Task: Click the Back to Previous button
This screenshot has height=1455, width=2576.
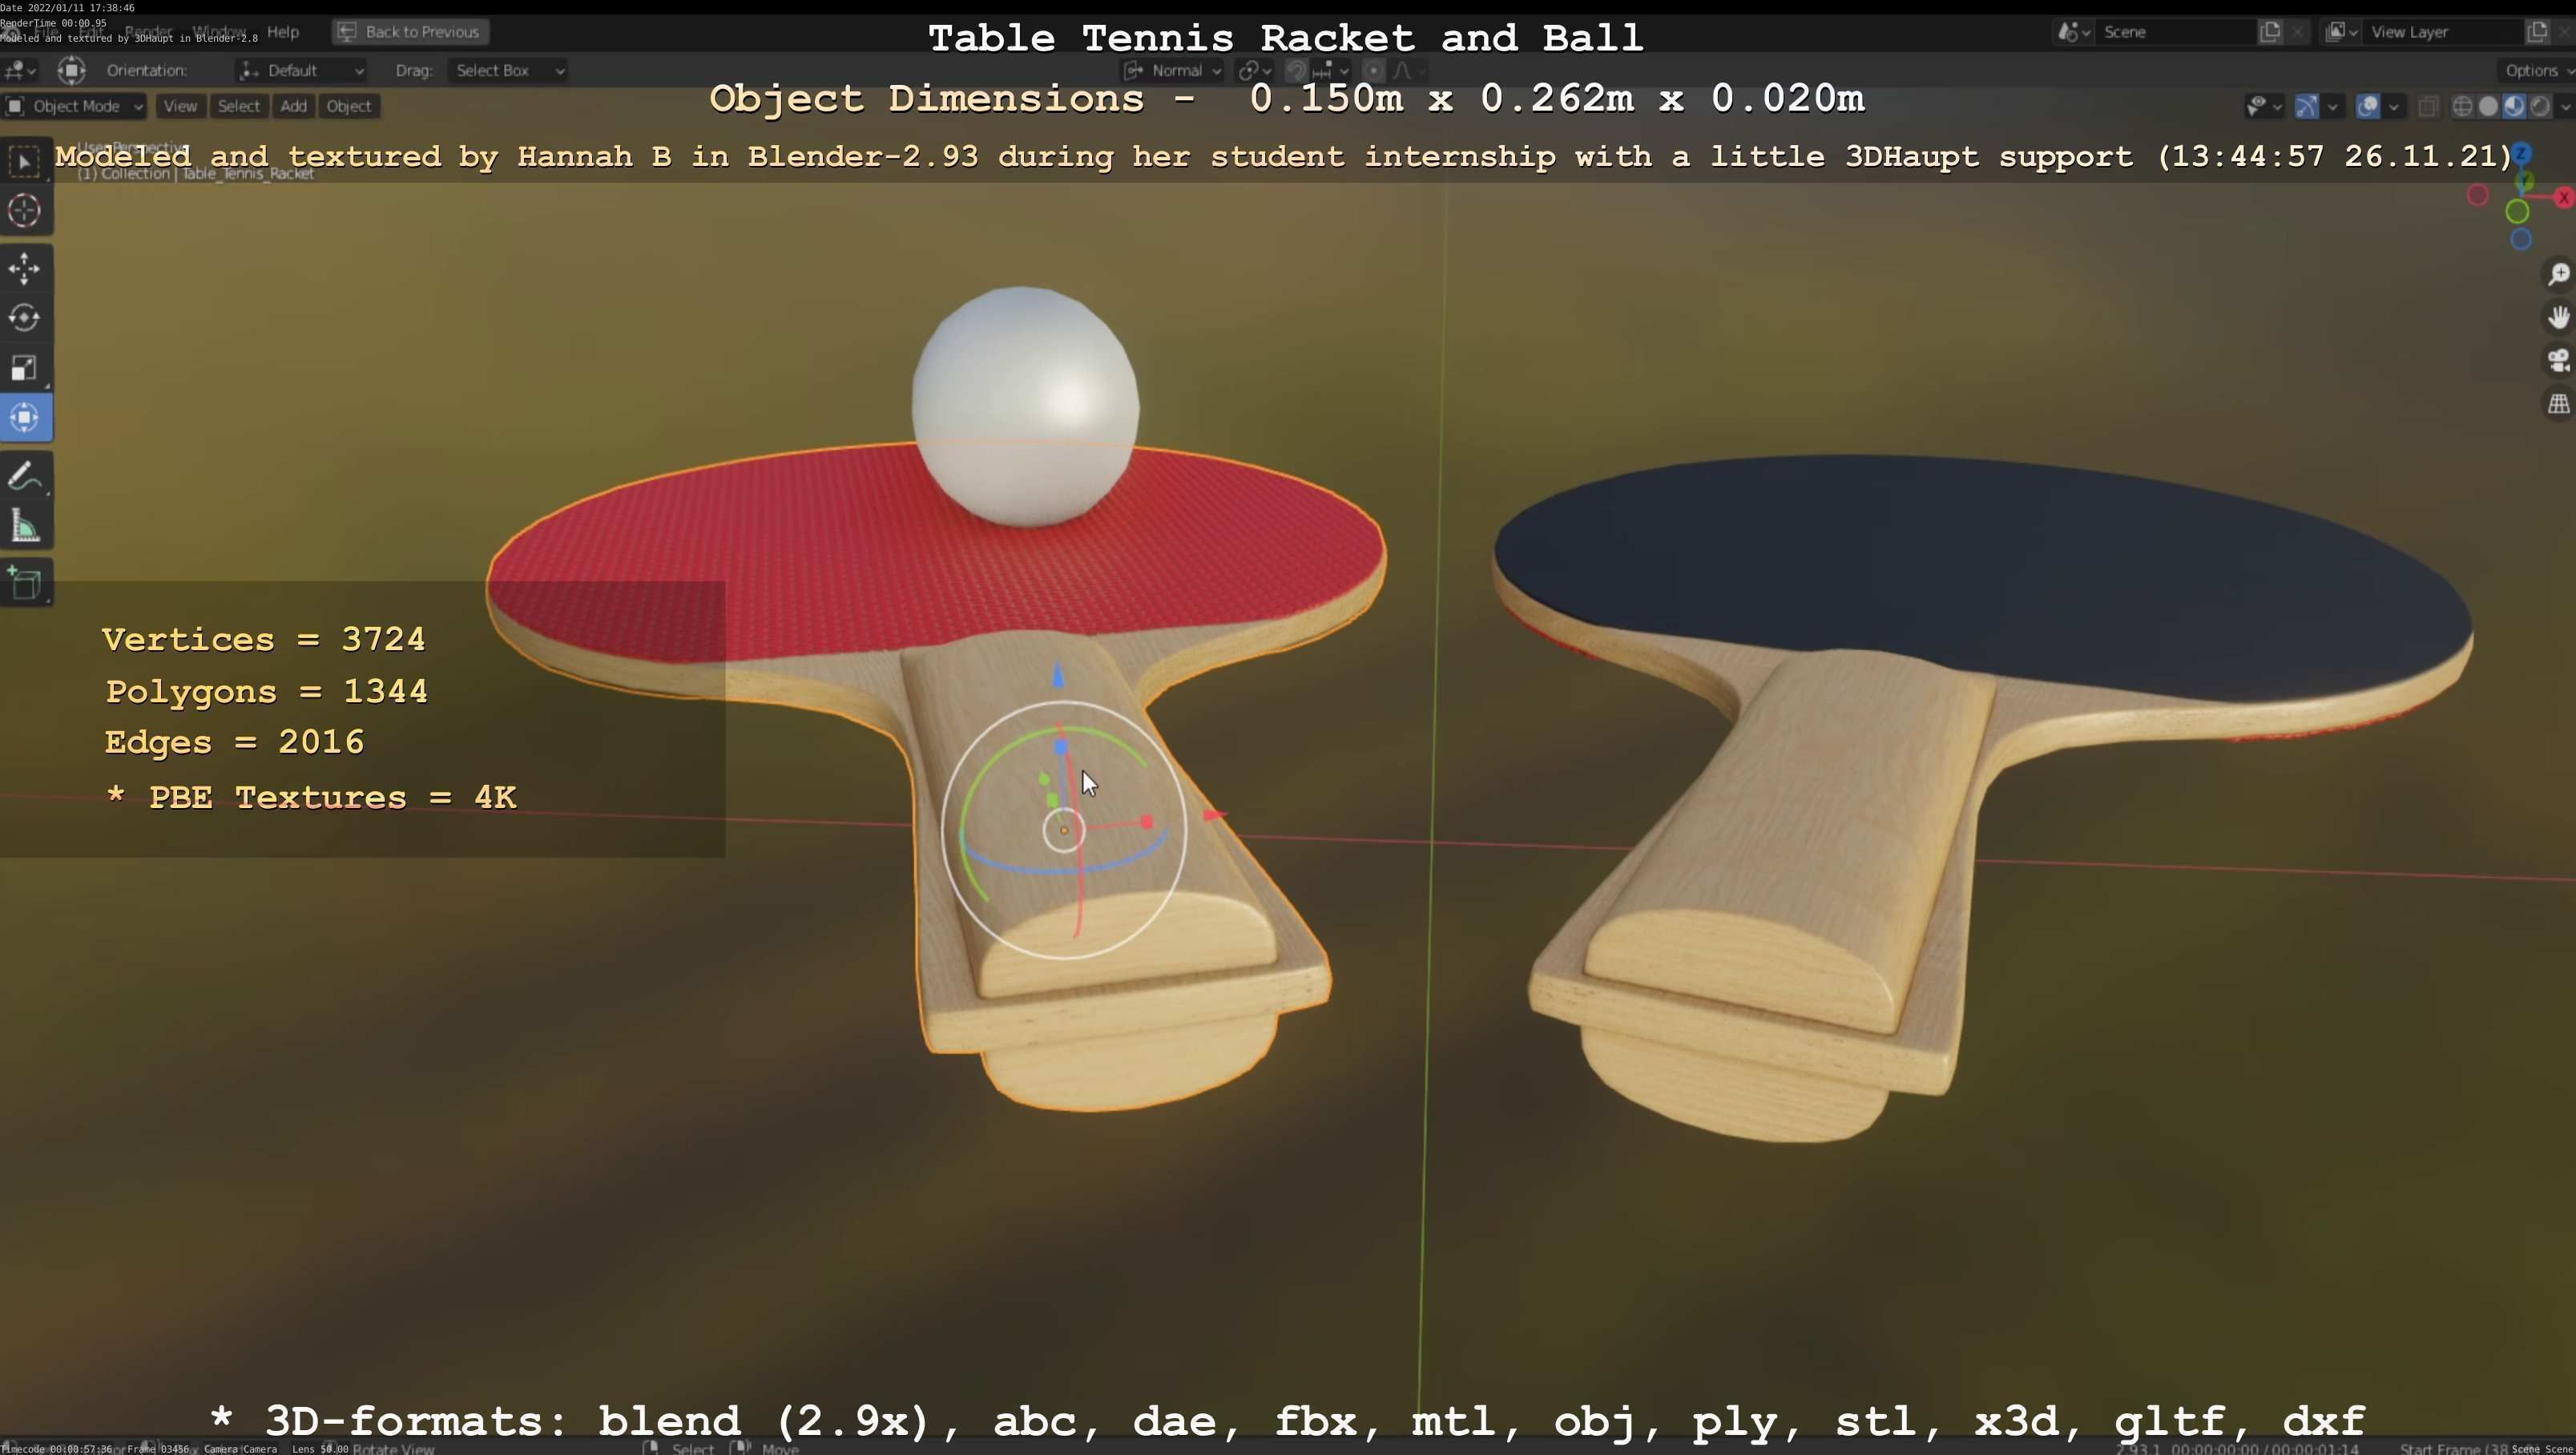Action: pos(410,32)
